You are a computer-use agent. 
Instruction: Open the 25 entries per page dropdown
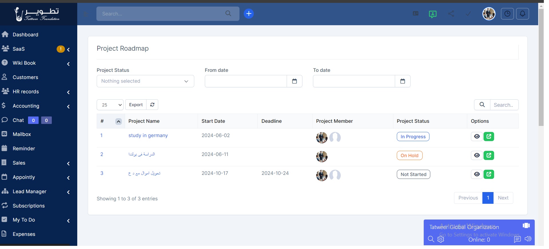point(110,105)
